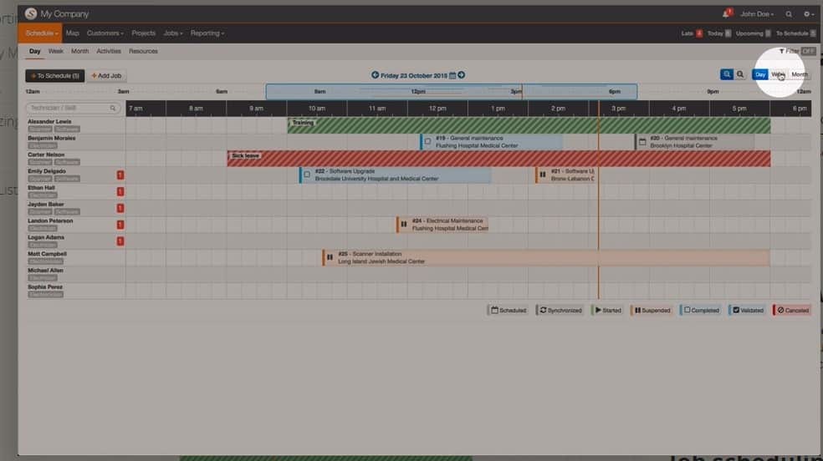Click the Add Job button
823x461 pixels.
[x=107, y=76]
